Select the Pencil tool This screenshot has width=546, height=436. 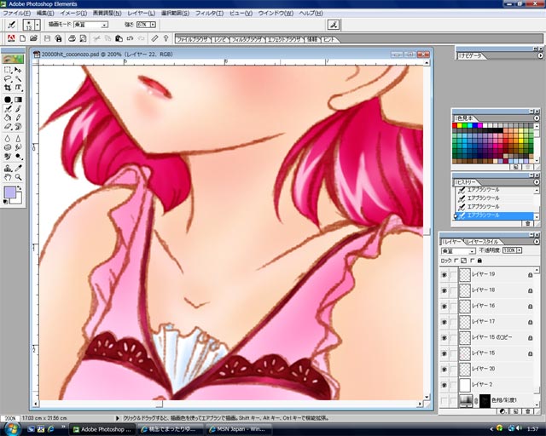18,118
